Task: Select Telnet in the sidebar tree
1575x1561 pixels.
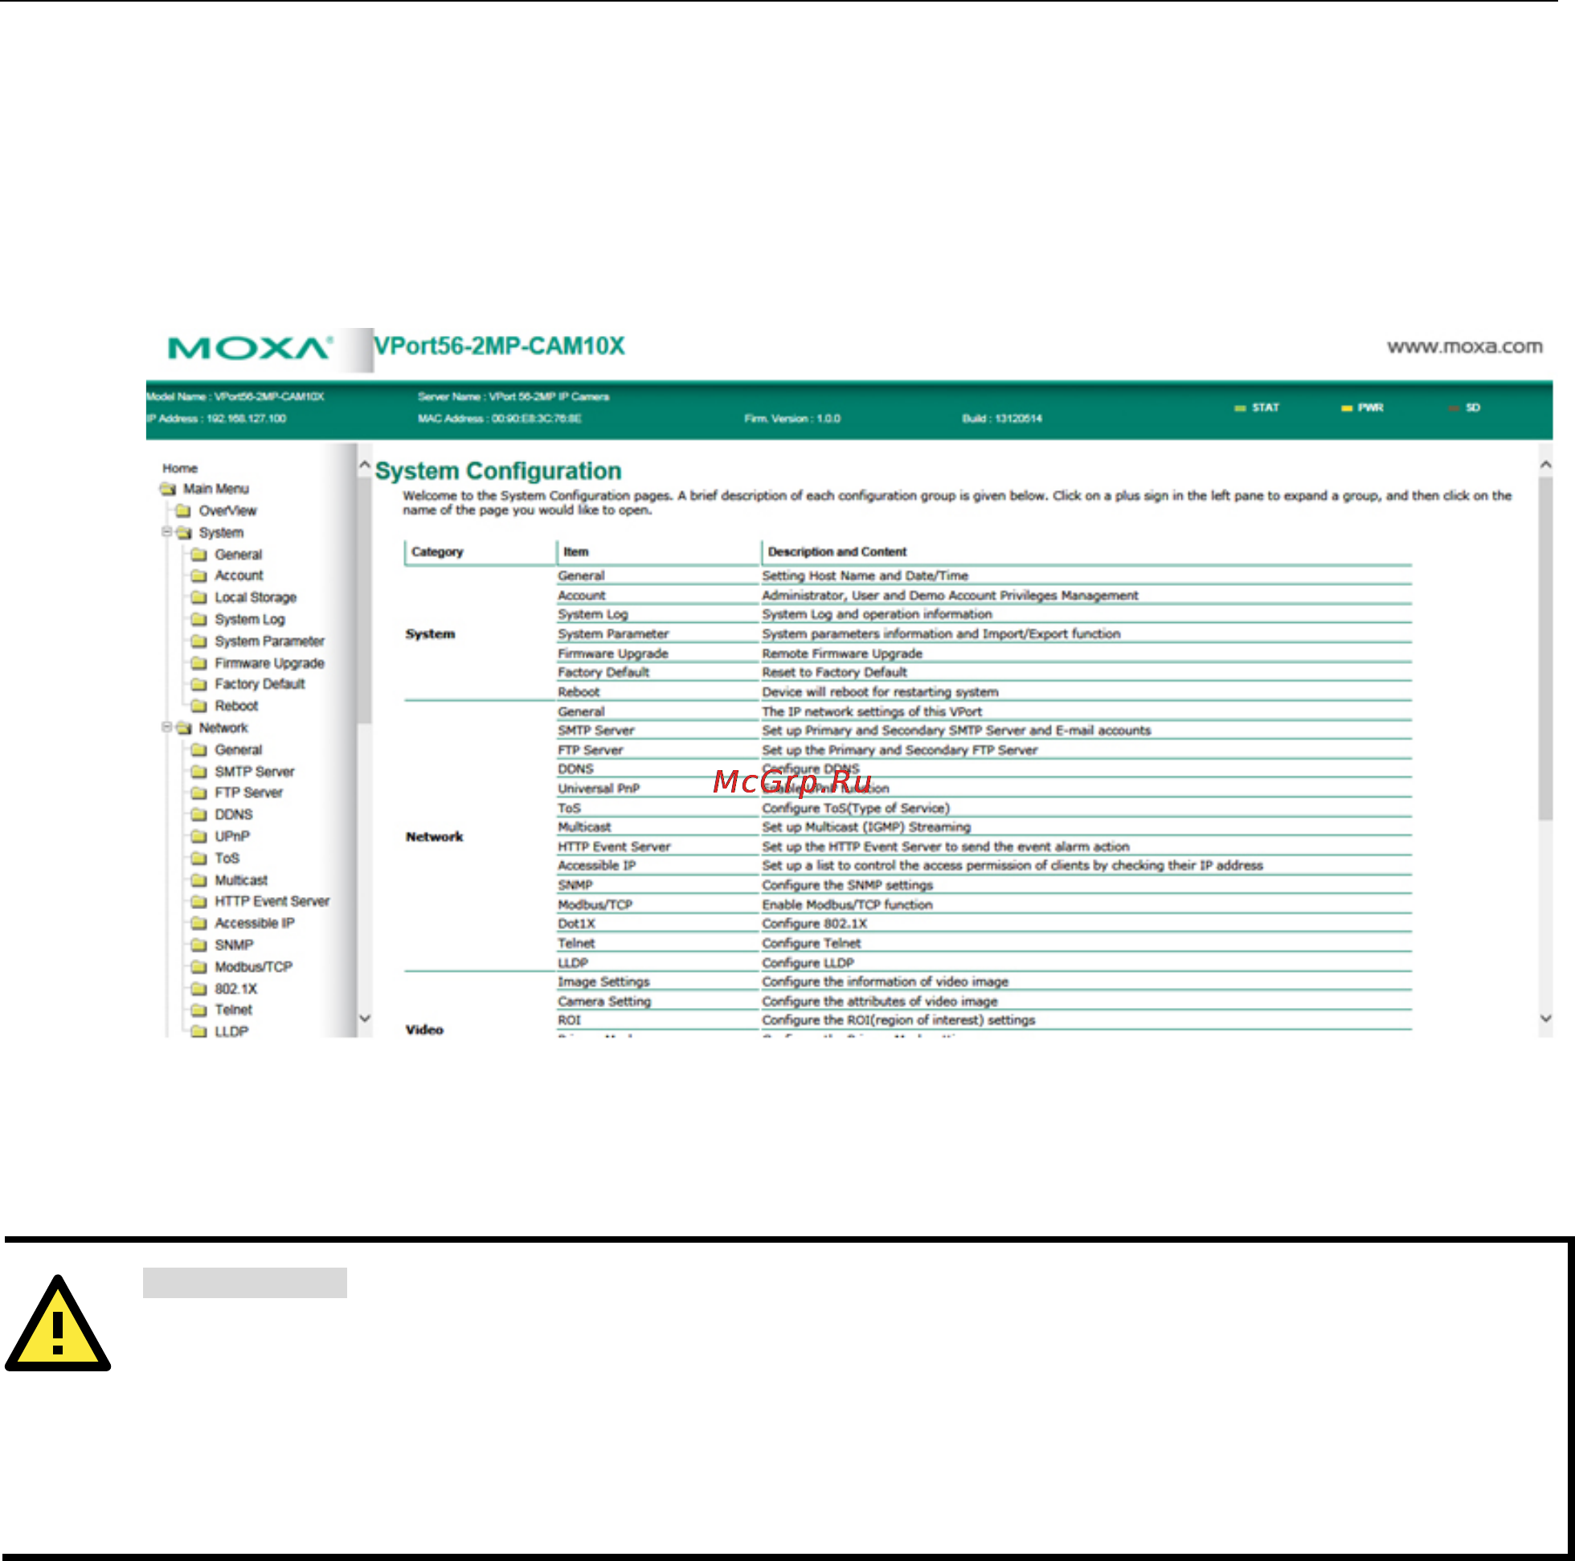Action: [233, 1010]
